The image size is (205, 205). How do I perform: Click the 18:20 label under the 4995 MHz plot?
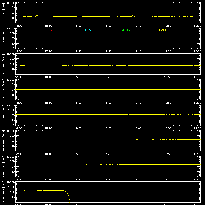pyautogui.click(x=78, y=154)
